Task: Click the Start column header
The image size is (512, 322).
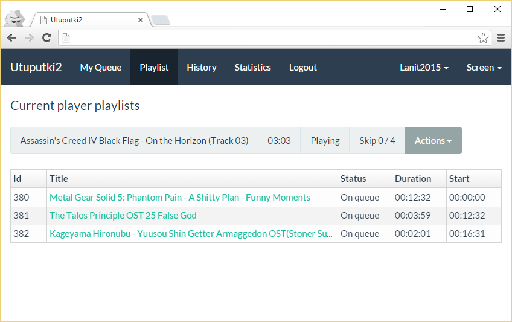Action: click(473, 179)
